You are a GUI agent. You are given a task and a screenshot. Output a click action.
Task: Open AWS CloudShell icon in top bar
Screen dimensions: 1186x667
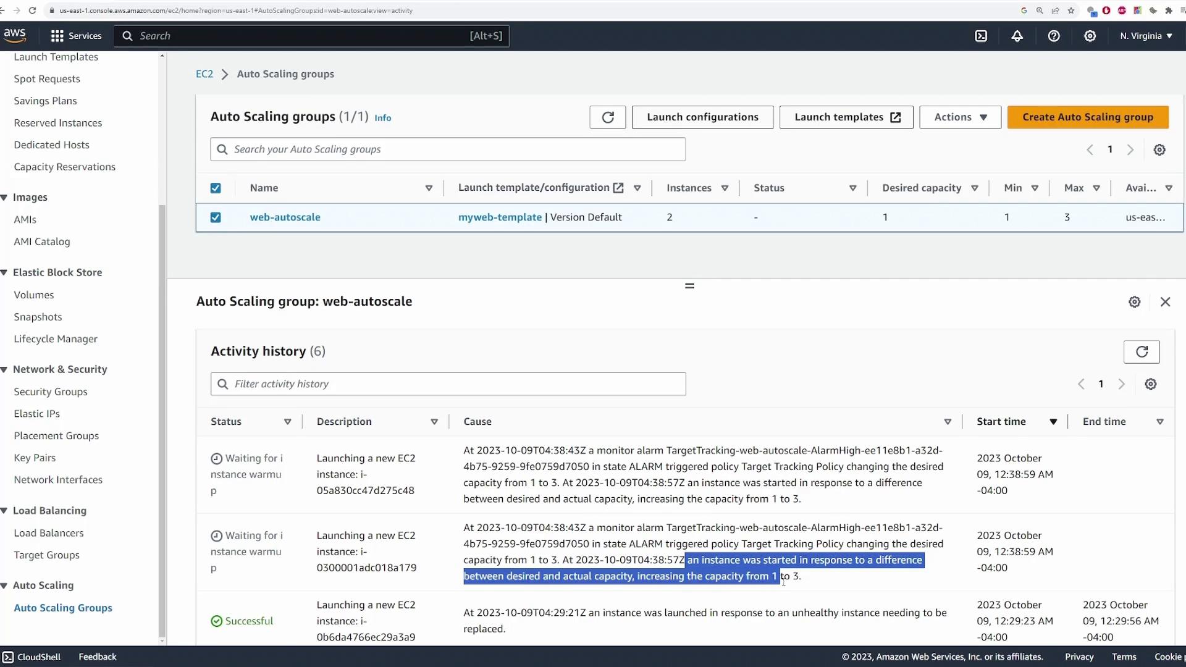981,36
